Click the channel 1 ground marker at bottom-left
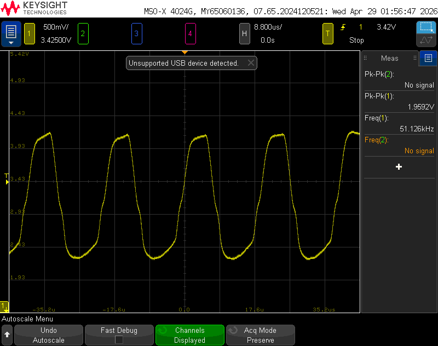 [x=4, y=307]
